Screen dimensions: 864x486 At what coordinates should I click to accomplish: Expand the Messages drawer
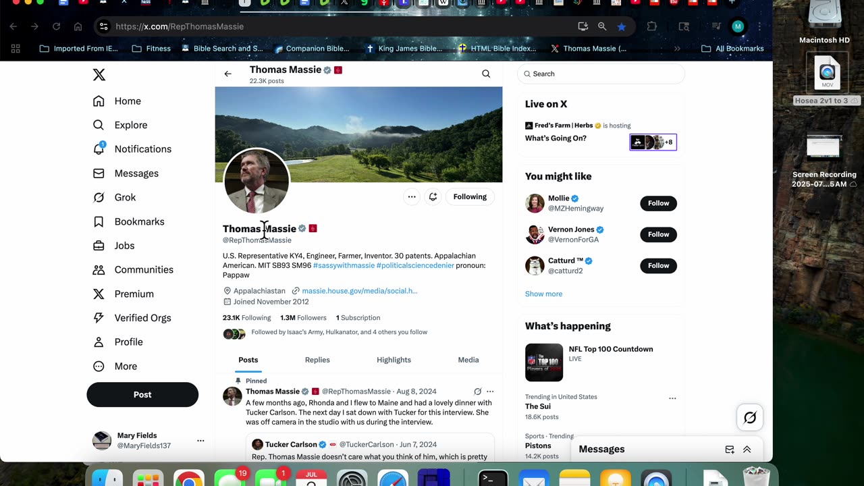pos(747,450)
